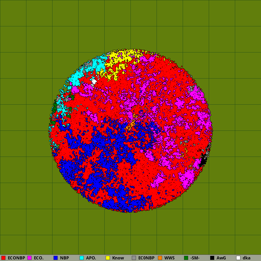261x261 pixels.
Task: Select the 'Know' legend label
Action: tap(118, 258)
